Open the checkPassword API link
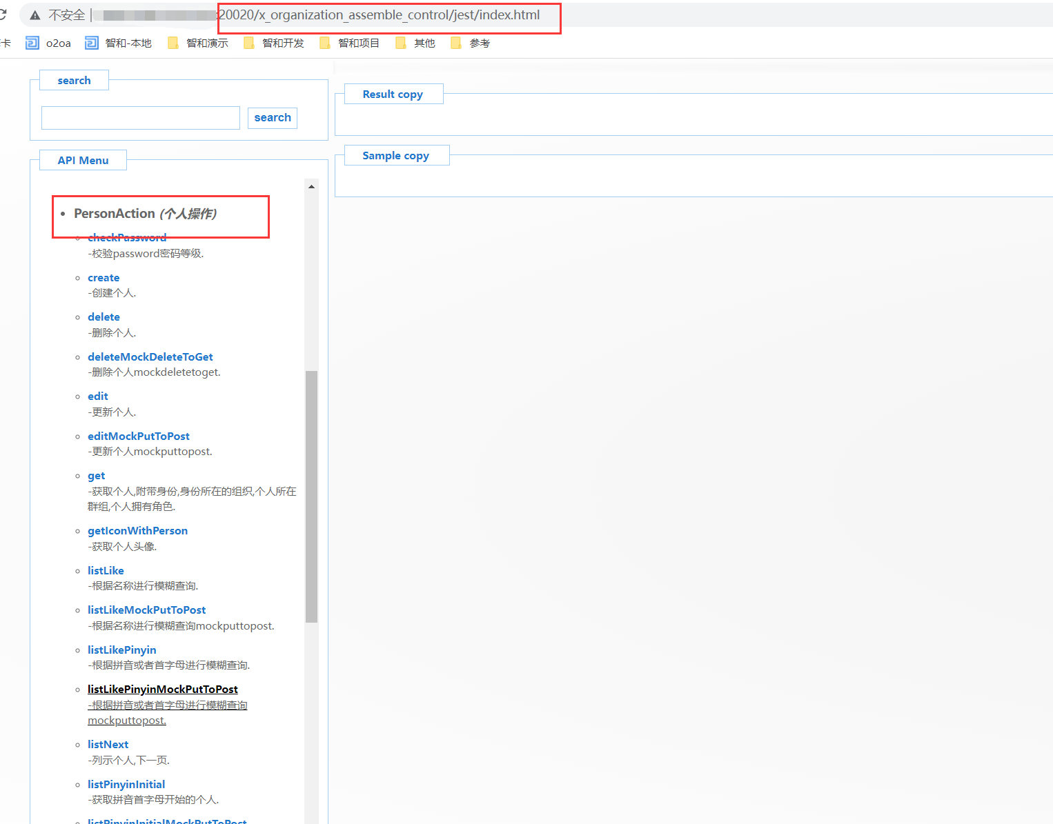This screenshot has width=1053, height=824. pyautogui.click(x=127, y=238)
